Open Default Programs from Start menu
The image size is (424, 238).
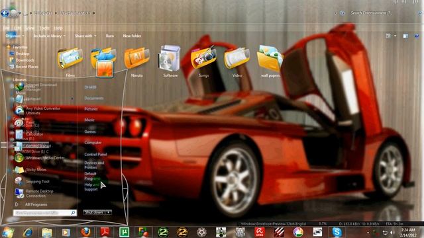(92, 177)
